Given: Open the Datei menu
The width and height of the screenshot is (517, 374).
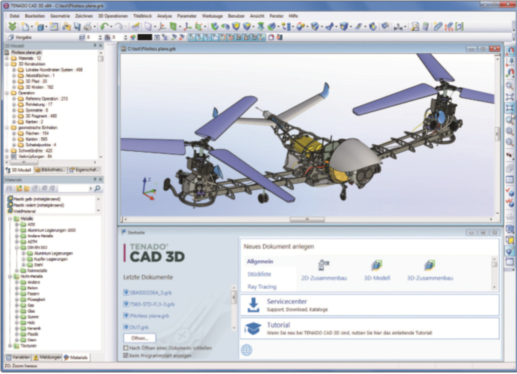Looking at the screenshot, I should 14,16.
